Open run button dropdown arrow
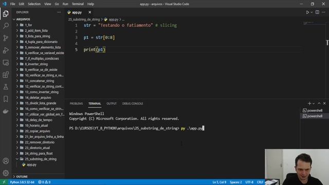The height and width of the screenshot is (185, 329). pyautogui.click(x=312, y=12)
